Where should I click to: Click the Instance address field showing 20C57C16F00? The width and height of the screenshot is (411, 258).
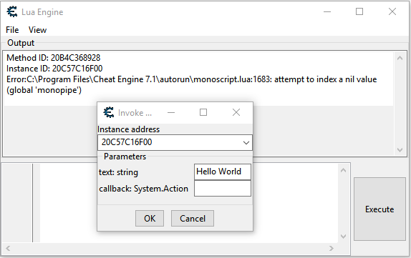click(x=175, y=142)
